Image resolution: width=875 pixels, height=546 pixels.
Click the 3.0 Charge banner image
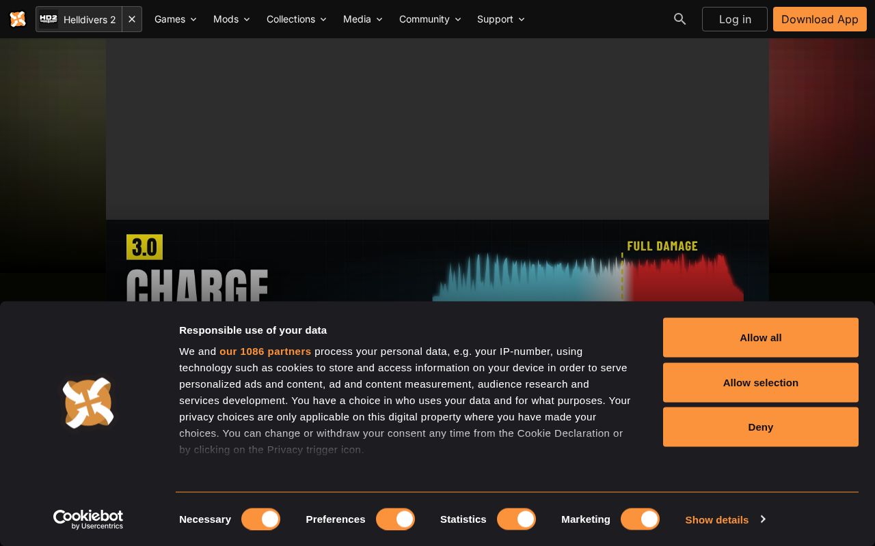tap(437, 261)
